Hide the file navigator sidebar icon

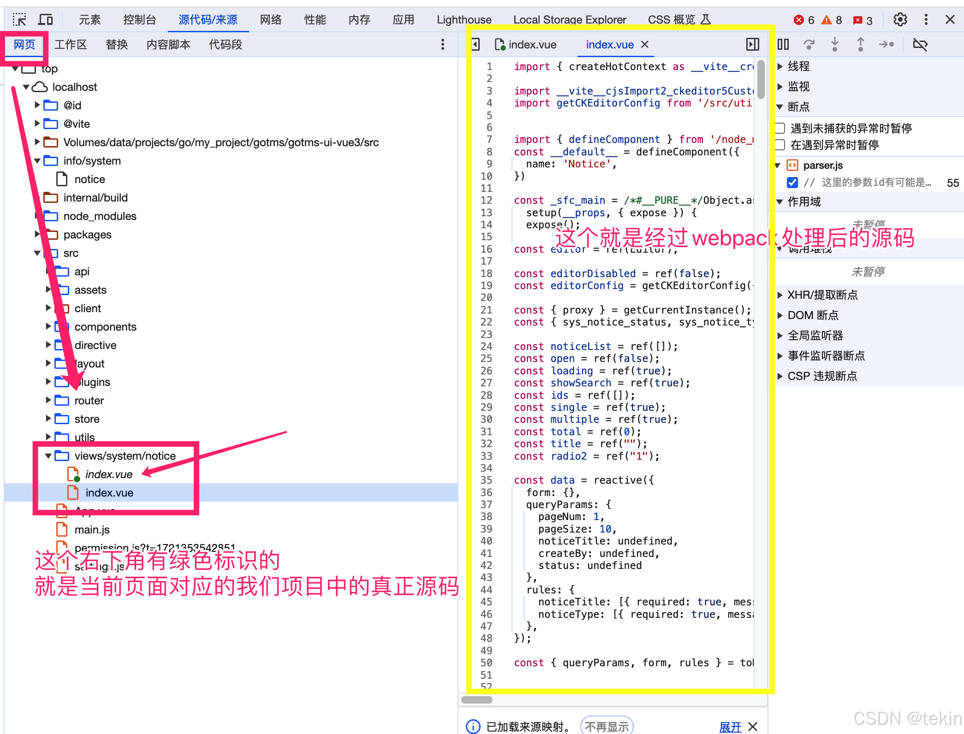coord(476,44)
